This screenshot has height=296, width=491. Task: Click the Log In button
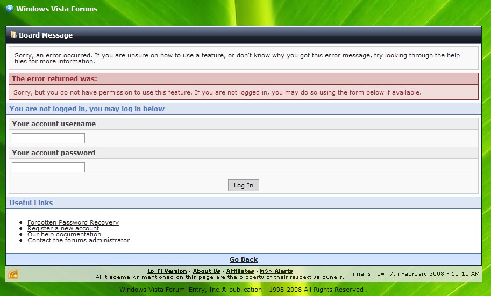[243, 185]
